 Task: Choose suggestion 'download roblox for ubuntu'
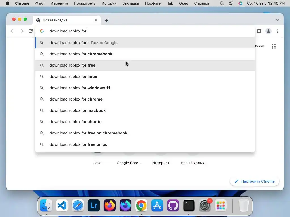tap(145, 122)
